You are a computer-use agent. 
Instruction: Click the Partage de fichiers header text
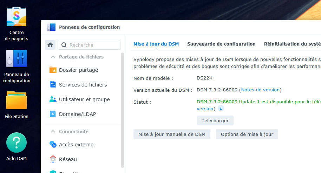click(81, 57)
